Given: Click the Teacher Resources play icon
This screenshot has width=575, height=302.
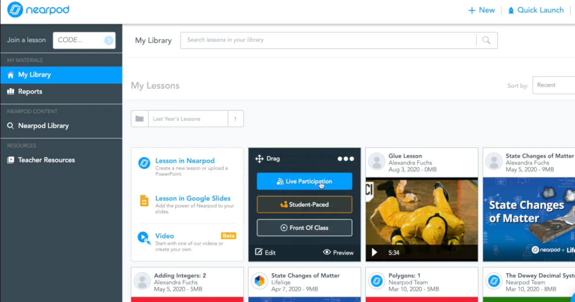Looking at the screenshot, I should (x=11, y=160).
